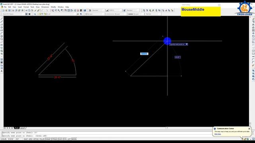Select the Rectangle draw tool

pyautogui.click(x=2, y=30)
